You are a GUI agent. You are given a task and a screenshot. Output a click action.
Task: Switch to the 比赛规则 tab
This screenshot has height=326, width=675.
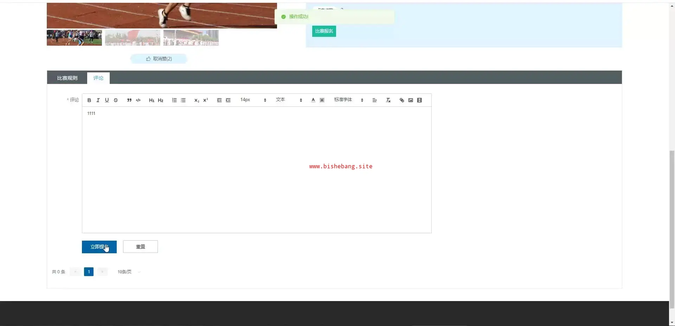click(x=67, y=78)
